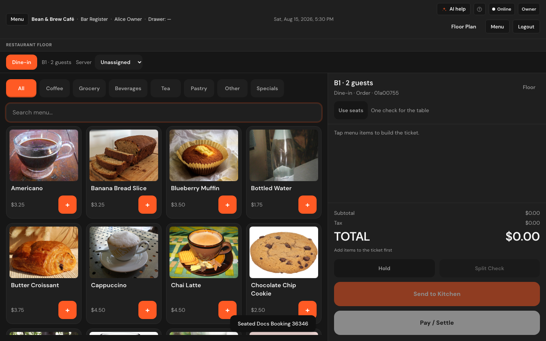Add Banana Bread Slice with plus button

[x=147, y=205]
